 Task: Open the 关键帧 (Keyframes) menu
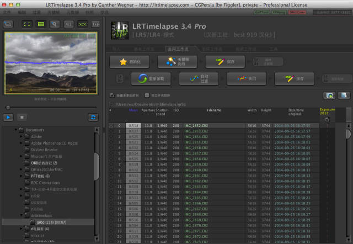coord(54,12)
